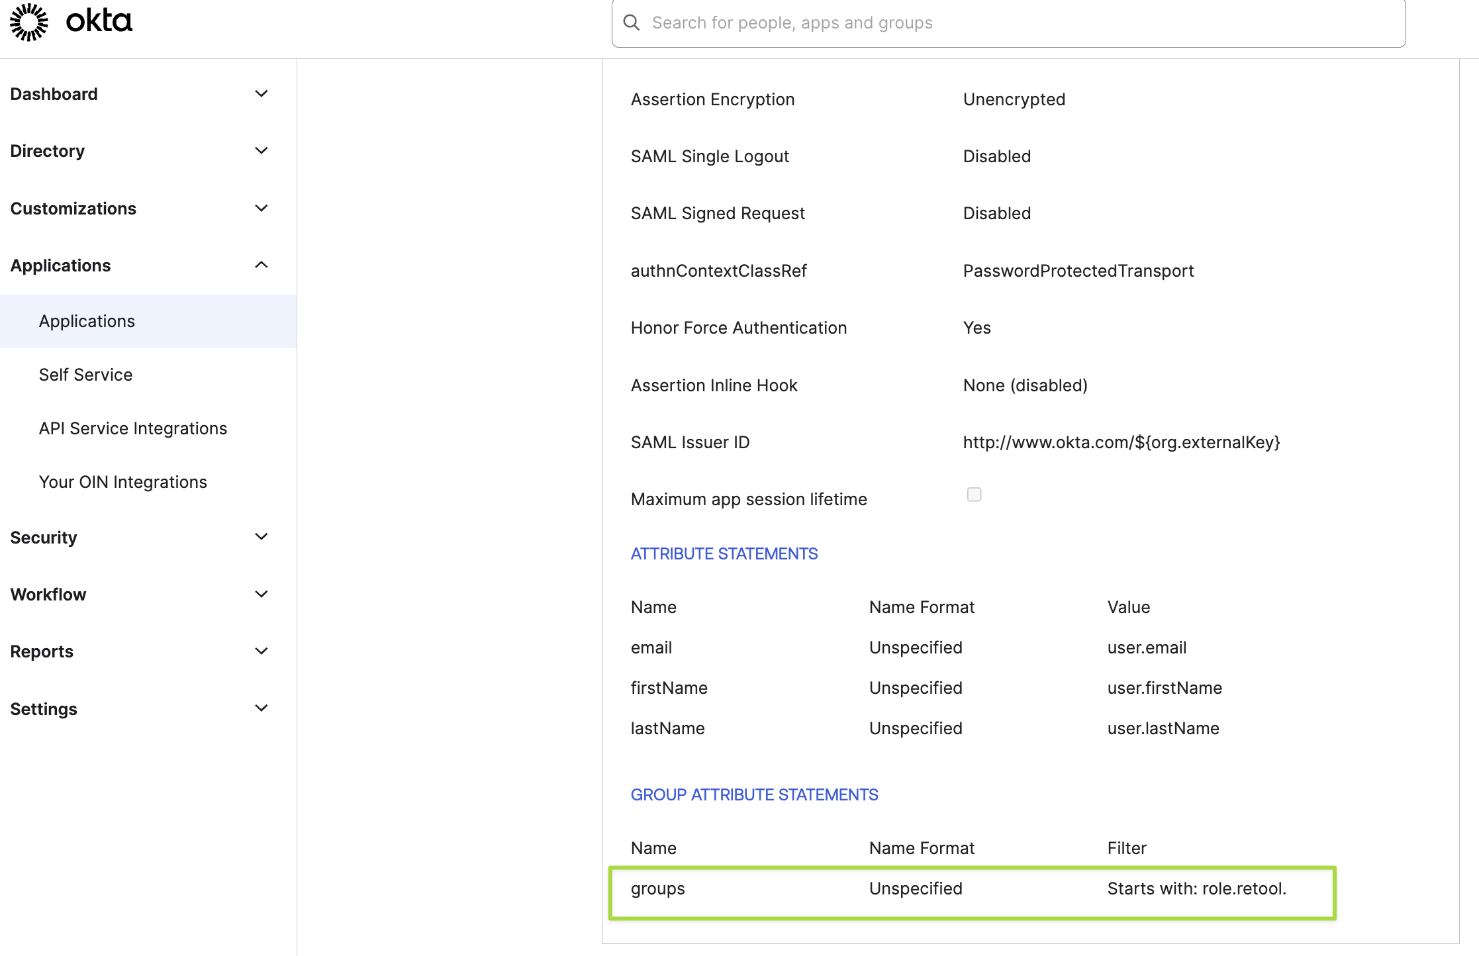
Task: Expand the Workflow section chevron
Action: [262, 595]
